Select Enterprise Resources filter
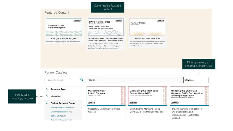Viewport: 233px width, 131px height. tap(59, 112)
